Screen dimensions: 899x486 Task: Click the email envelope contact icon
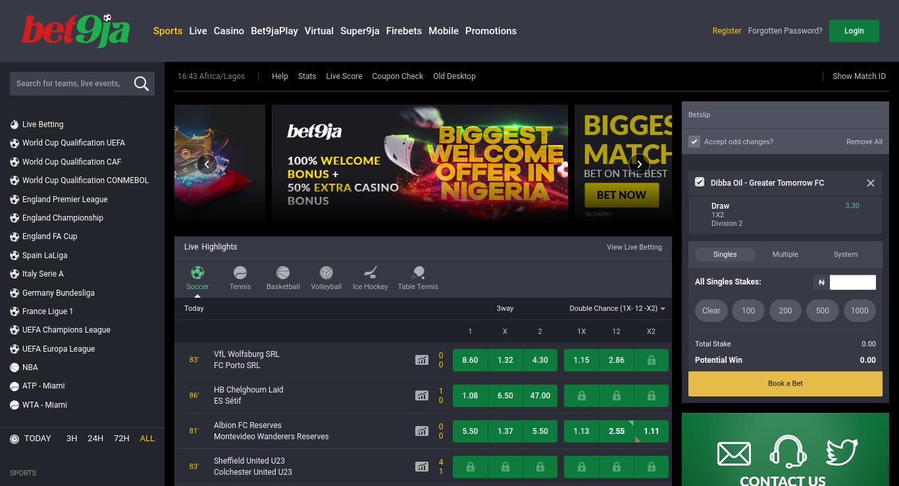click(x=734, y=454)
